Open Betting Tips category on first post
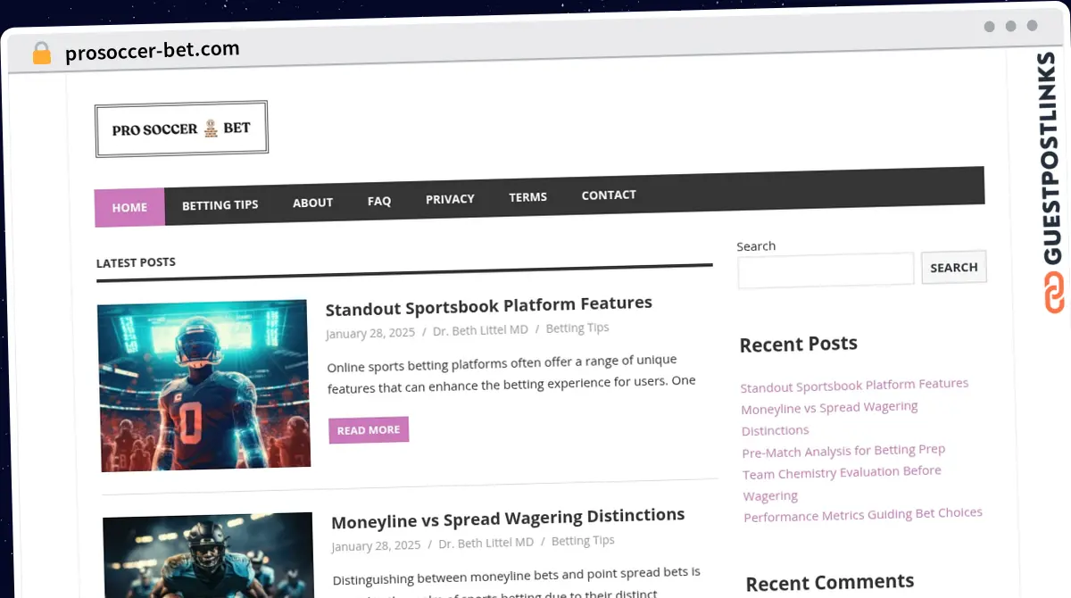Screen dimensions: 1071x598 [577, 328]
